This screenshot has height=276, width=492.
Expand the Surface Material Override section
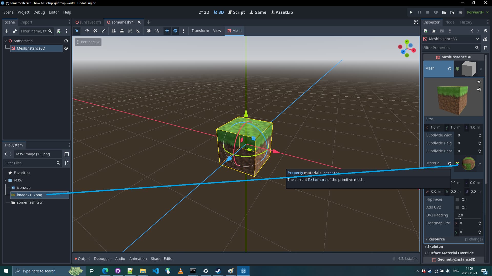[x=450, y=253]
